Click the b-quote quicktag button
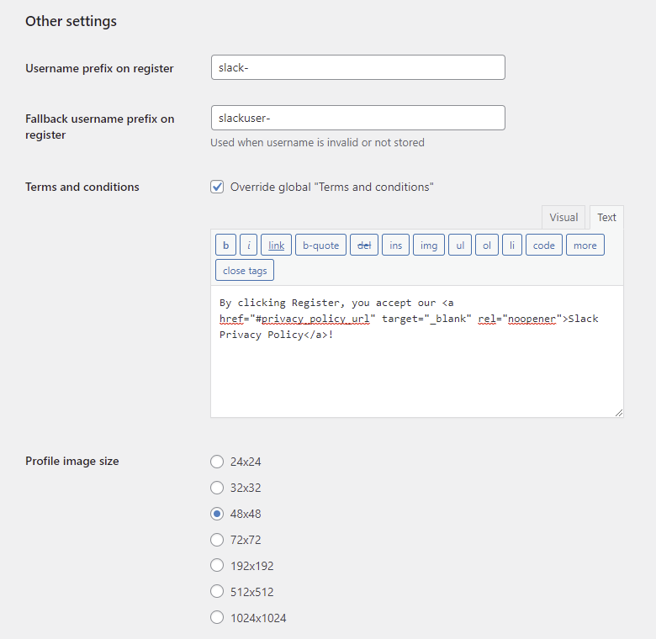The height and width of the screenshot is (639, 656). [x=320, y=246]
